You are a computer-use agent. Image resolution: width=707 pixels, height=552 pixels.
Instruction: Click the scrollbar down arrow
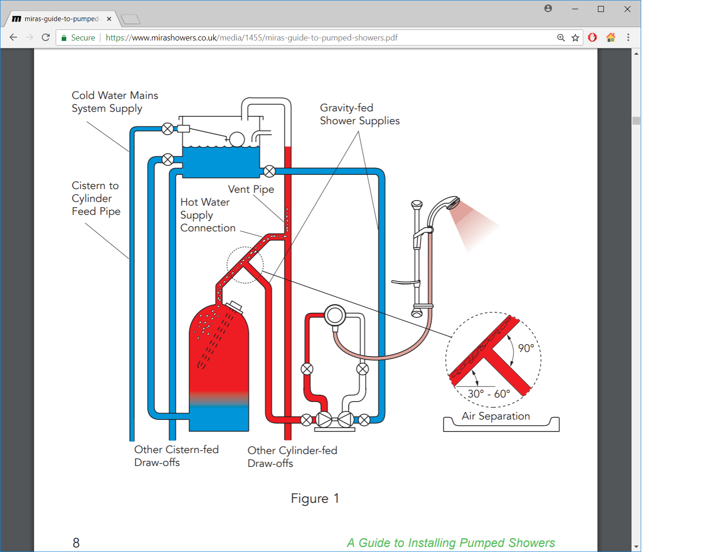[x=636, y=547]
